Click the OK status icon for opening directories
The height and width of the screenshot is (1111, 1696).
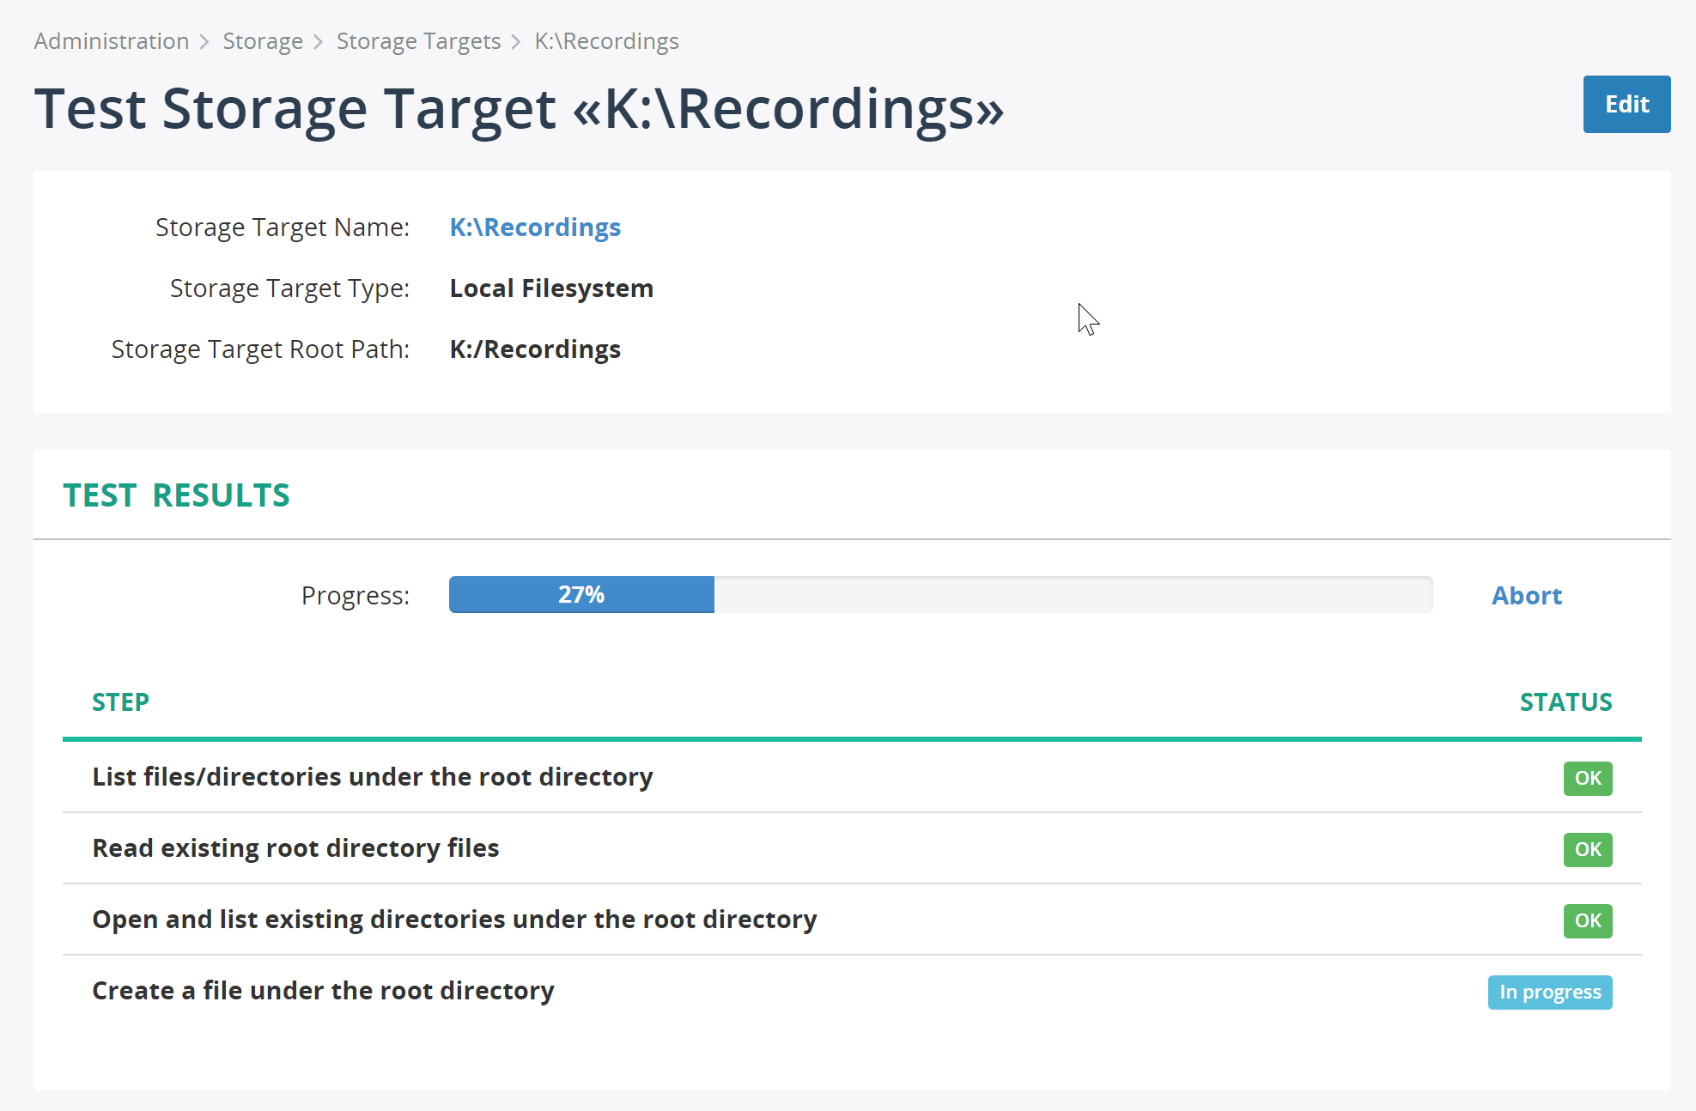point(1588,920)
